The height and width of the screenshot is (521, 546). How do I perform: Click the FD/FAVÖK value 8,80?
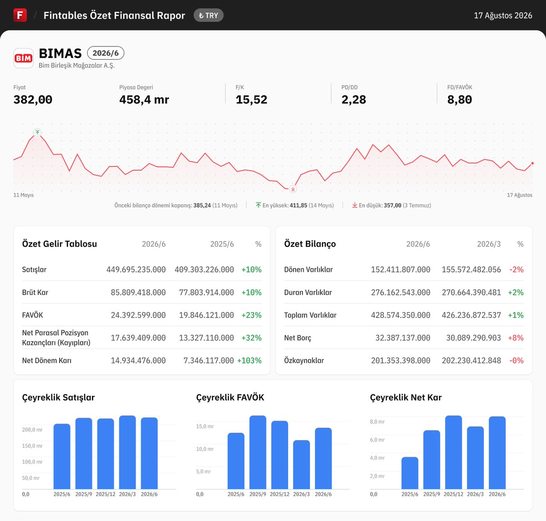pyautogui.click(x=460, y=100)
